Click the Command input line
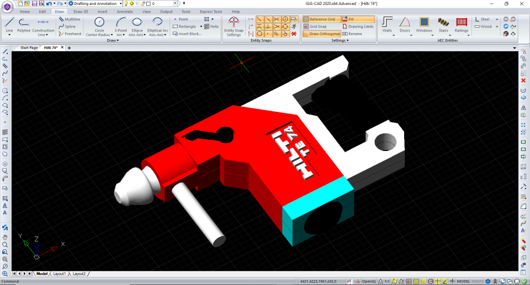This screenshot has height=285, width=530. tap(149, 281)
